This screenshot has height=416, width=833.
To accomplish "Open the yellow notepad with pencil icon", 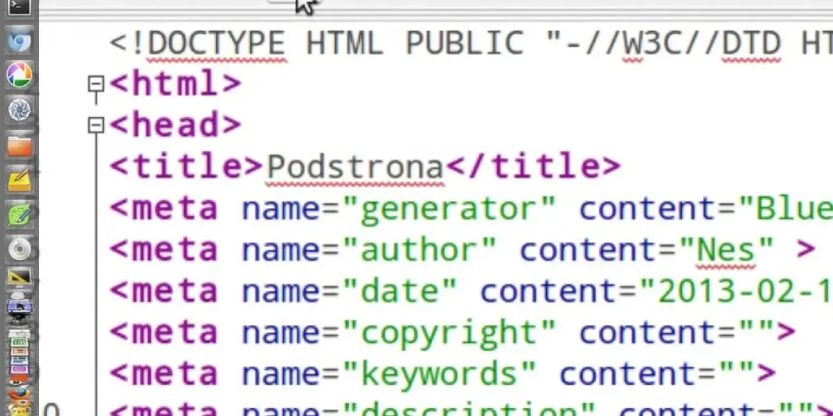I will (x=19, y=179).
